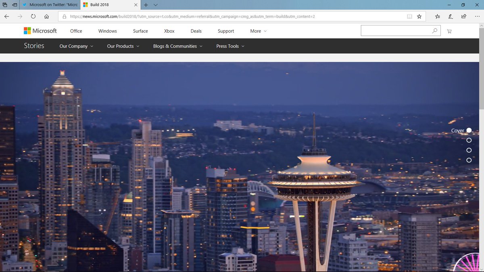484x272 pixels.
Task: Open reading view icon
Action: pyautogui.click(x=409, y=17)
